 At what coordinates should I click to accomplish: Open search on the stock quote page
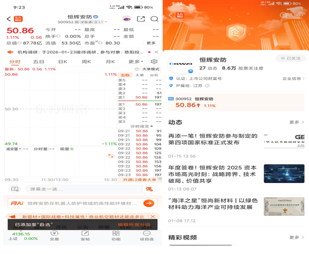point(154,19)
